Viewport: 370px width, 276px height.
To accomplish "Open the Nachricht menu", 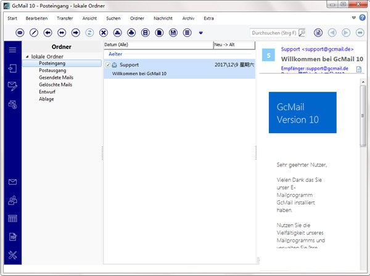I will [163, 18].
